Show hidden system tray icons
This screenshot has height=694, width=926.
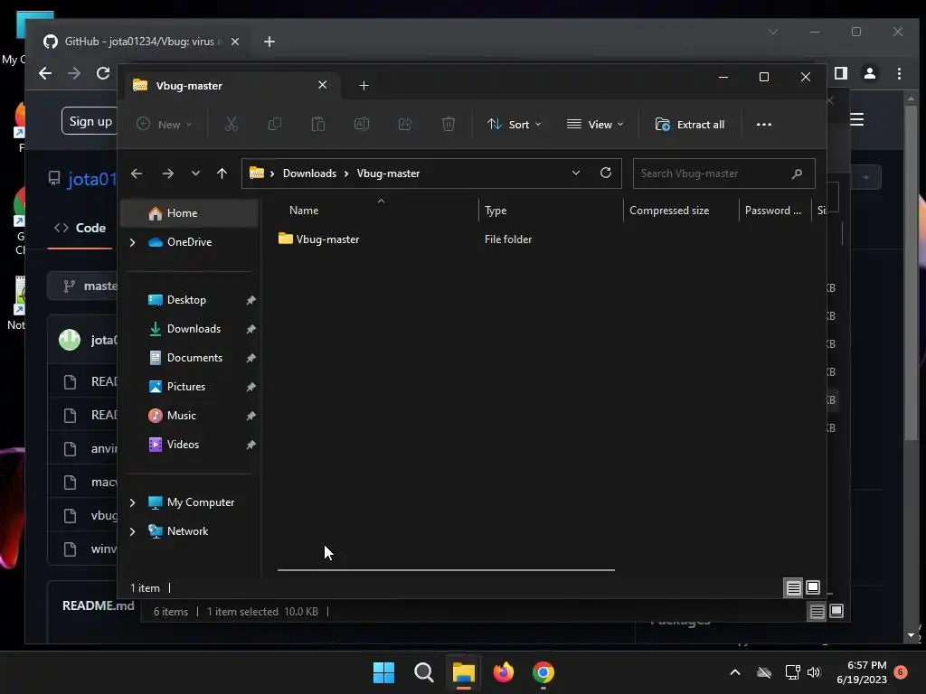pos(735,672)
